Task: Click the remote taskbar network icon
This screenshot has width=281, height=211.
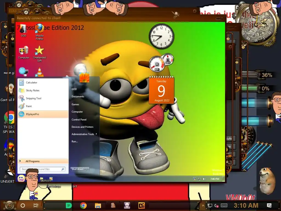Action: [x=199, y=179]
